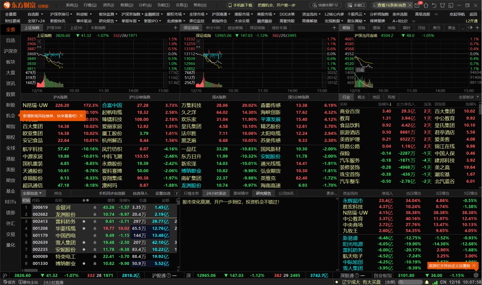This screenshot has height=285, width=482.
Task: Click the 手机版下载 download button
Action: (240, 5)
